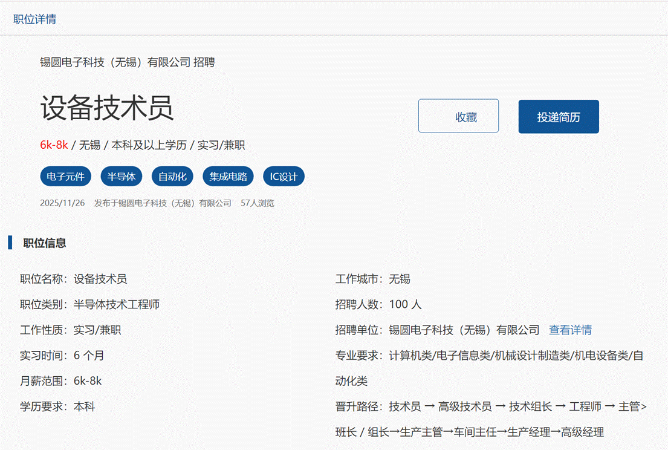Select the 职位详情 header tab
This screenshot has width=668, height=450.
pos(35,19)
